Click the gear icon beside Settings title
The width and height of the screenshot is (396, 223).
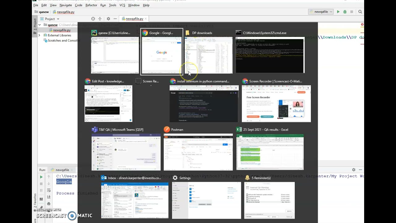pyautogui.click(x=175, y=178)
